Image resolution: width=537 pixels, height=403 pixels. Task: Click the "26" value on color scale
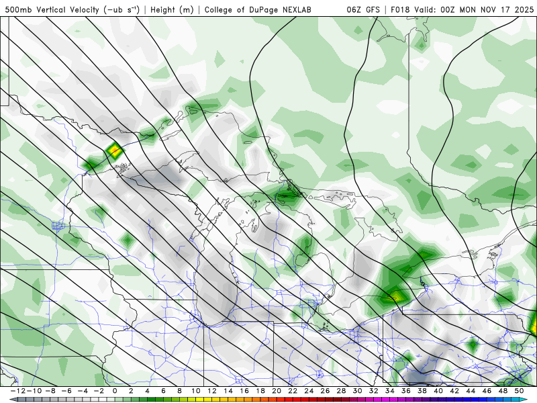(x=325, y=391)
